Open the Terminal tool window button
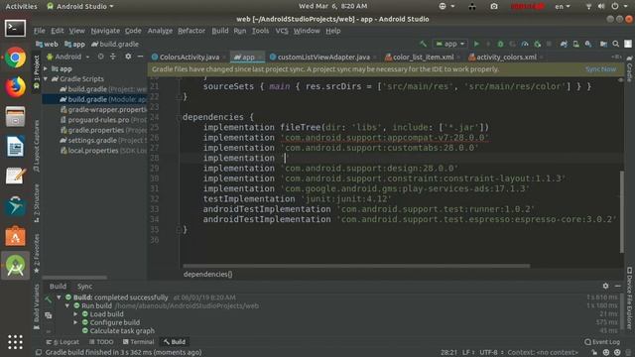Image resolution: width=635 pixels, height=357 pixels. [138, 342]
